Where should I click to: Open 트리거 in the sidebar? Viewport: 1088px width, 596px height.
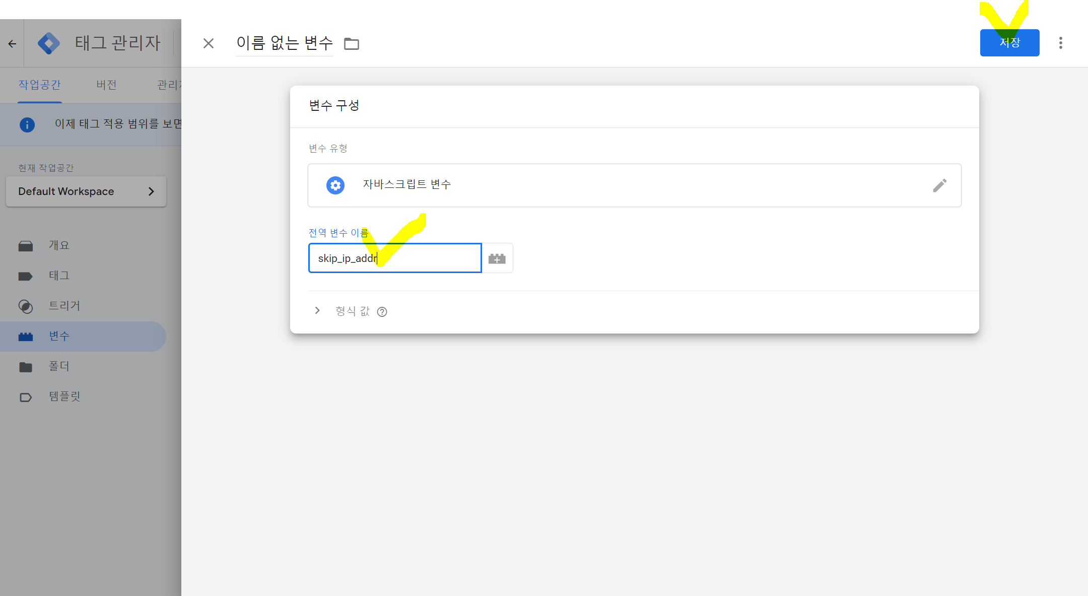tap(64, 306)
